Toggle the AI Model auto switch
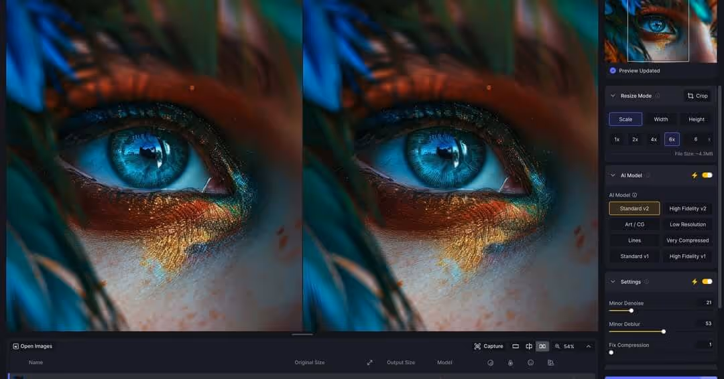The image size is (724, 379). click(x=707, y=175)
